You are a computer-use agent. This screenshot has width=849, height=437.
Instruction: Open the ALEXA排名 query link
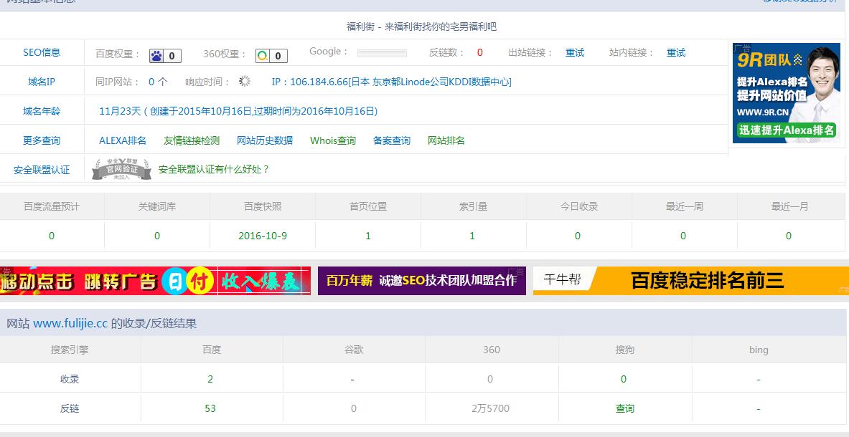123,140
